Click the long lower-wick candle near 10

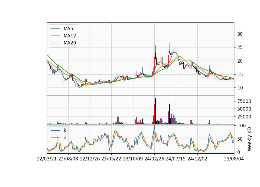(217, 84)
